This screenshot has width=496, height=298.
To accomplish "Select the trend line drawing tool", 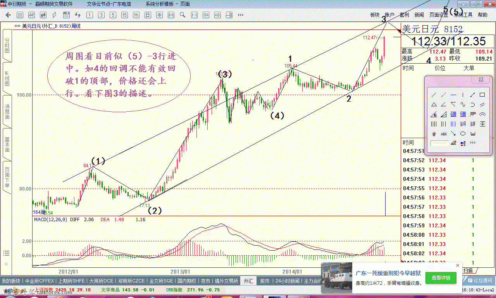I will tap(434, 95).
